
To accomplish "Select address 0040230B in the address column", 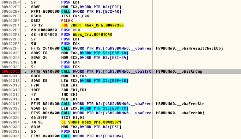I will pyautogui.click(x=11, y=62).
